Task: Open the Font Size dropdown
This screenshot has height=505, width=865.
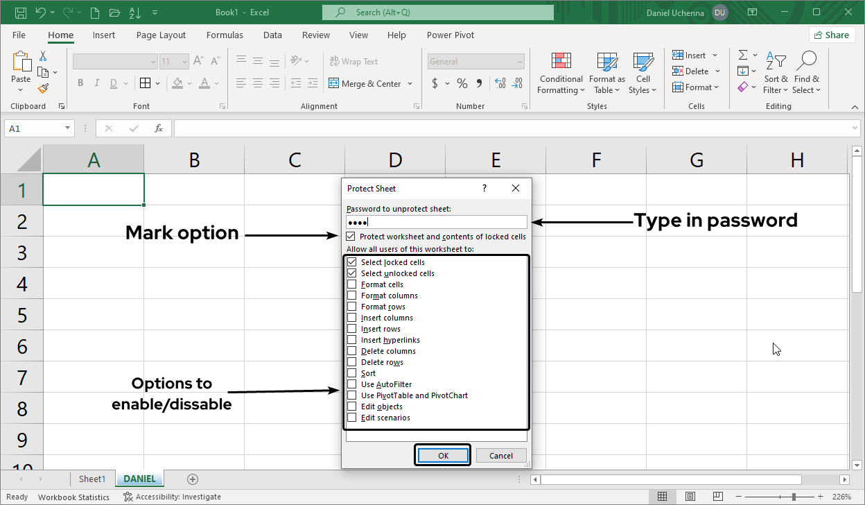Action: coord(184,61)
